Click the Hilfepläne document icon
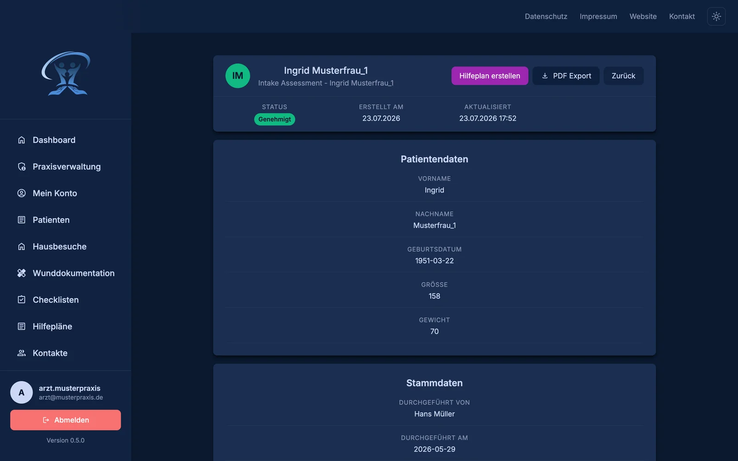 coord(21,326)
